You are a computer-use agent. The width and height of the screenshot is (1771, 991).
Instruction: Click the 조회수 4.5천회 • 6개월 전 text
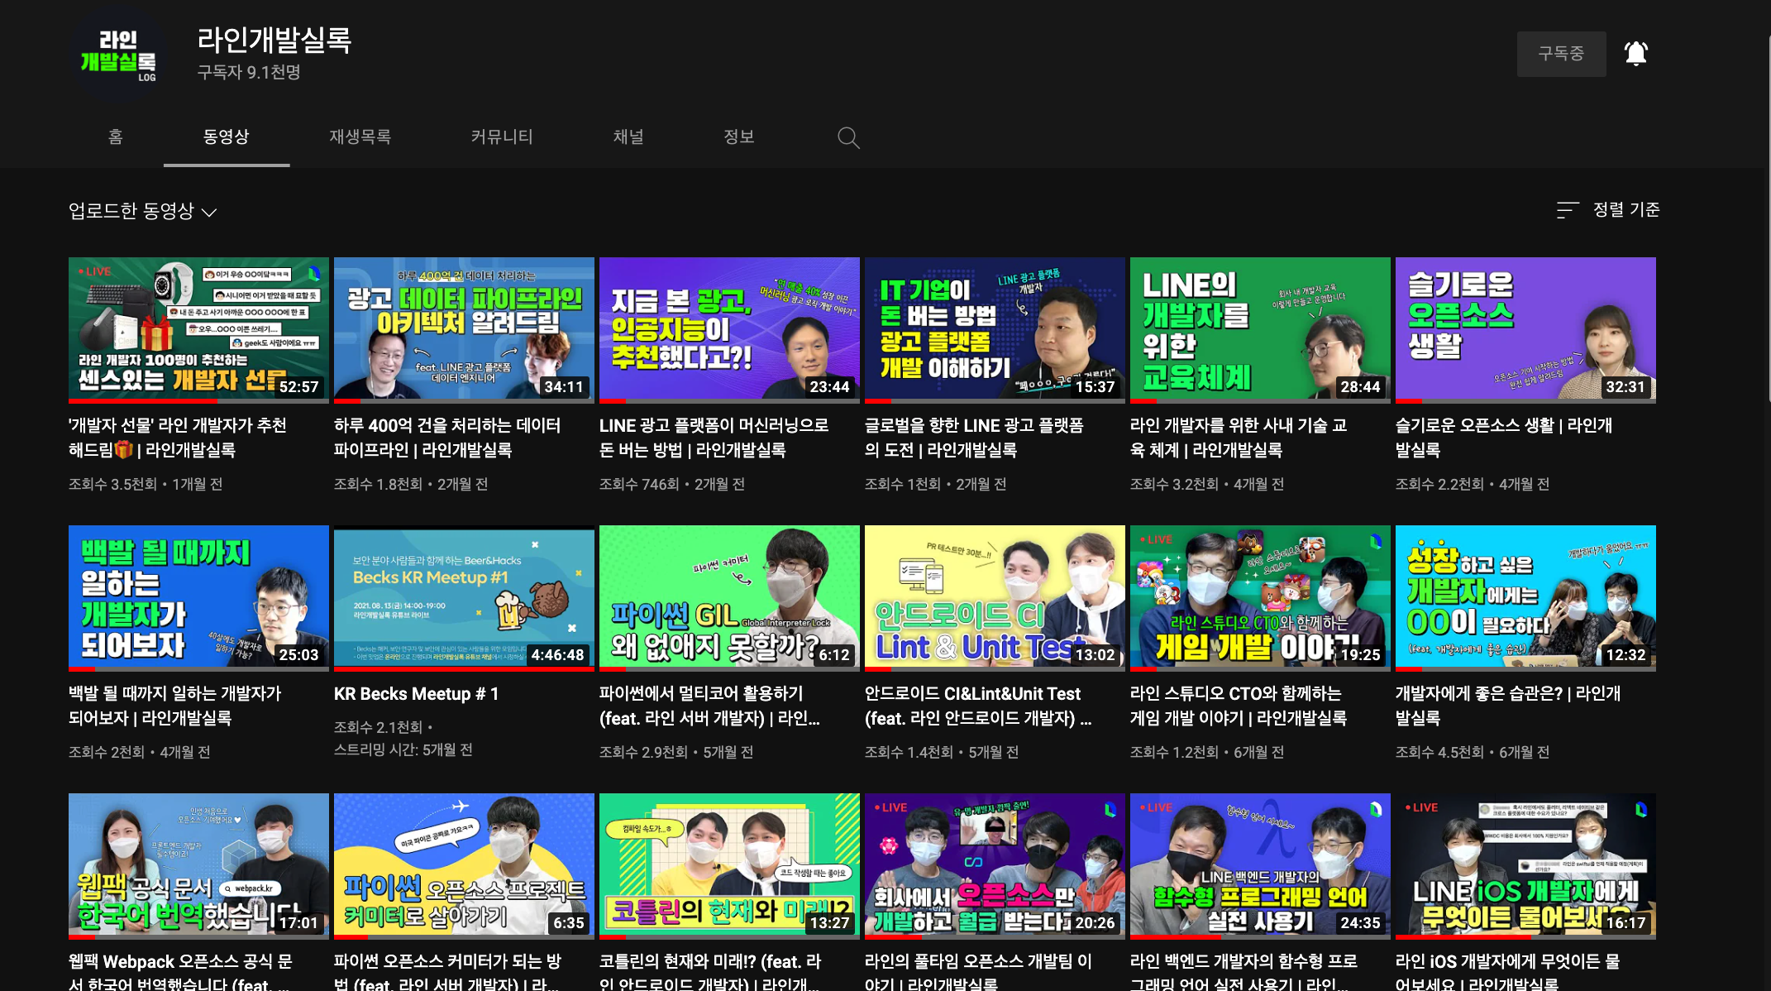click(x=1473, y=752)
